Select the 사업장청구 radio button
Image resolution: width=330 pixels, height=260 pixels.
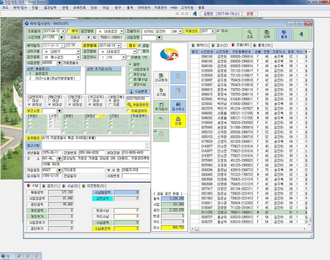[x=130, y=70]
